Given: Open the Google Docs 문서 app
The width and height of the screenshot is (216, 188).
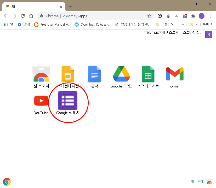Looking at the screenshot, I should pyautogui.click(x=94, y=74).
